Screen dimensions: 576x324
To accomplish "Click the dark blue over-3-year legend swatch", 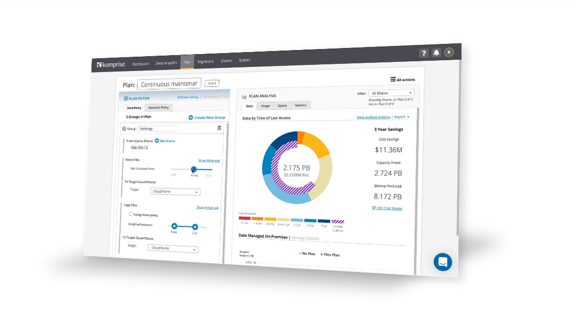I will click(324, 221).
